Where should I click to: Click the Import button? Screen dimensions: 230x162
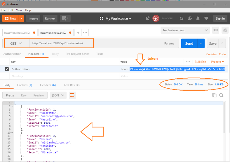click(33, 19)
